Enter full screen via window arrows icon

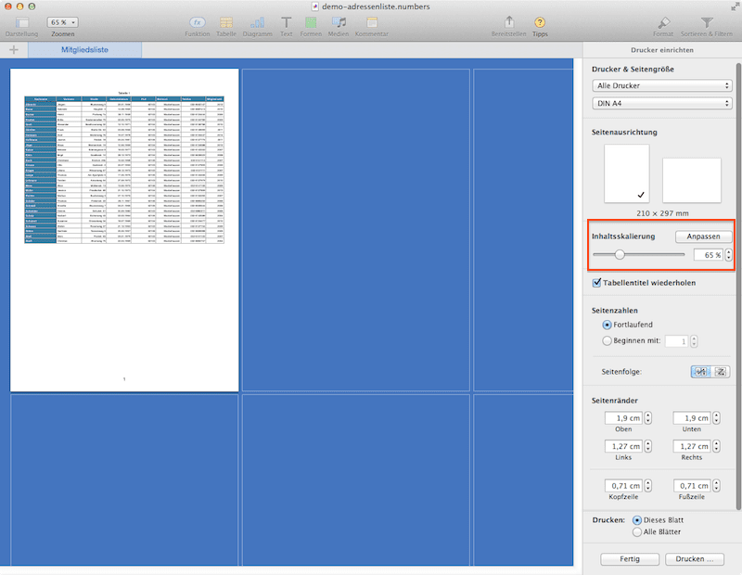tap(735, 6)
